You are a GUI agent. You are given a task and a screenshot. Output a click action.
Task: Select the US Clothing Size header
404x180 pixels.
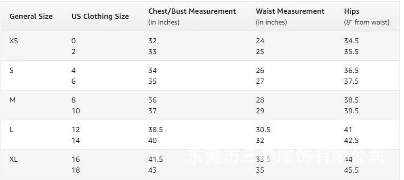[x=100, y=17]
